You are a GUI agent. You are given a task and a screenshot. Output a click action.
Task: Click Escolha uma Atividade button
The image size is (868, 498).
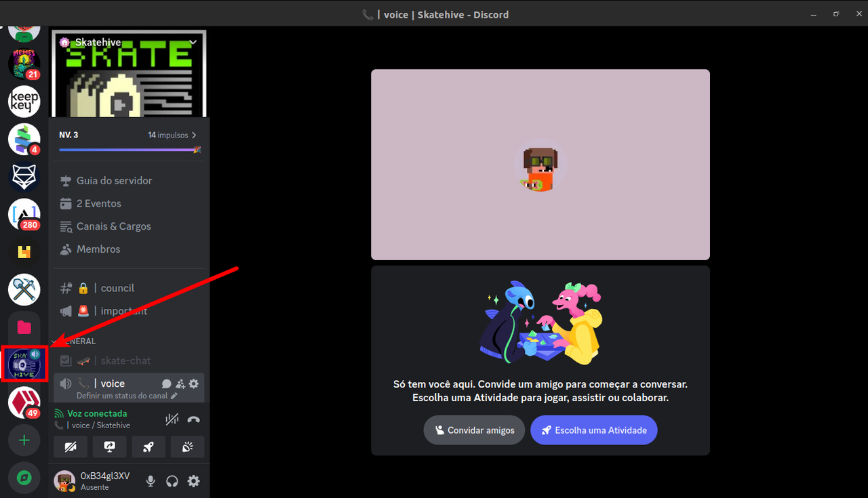click(x=594, y=430)
